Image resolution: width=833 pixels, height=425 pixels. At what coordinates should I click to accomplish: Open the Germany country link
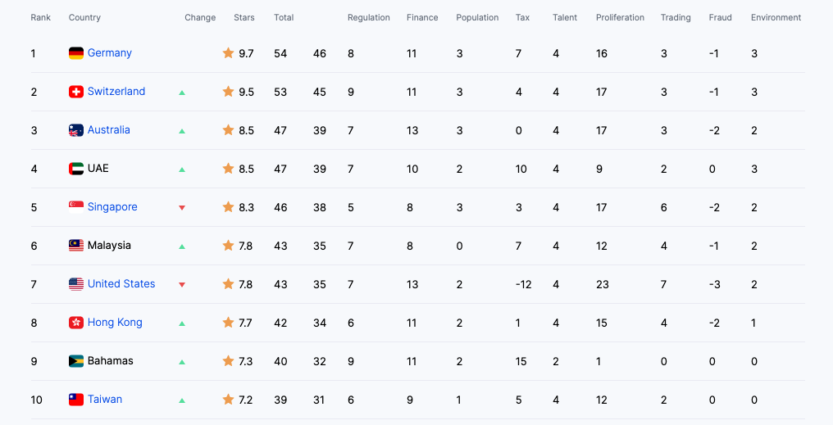pyautogui.click(x=109, y=53)
